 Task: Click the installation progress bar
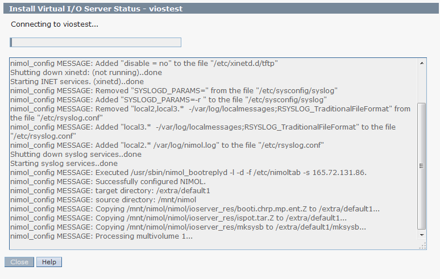click(96, 42)
